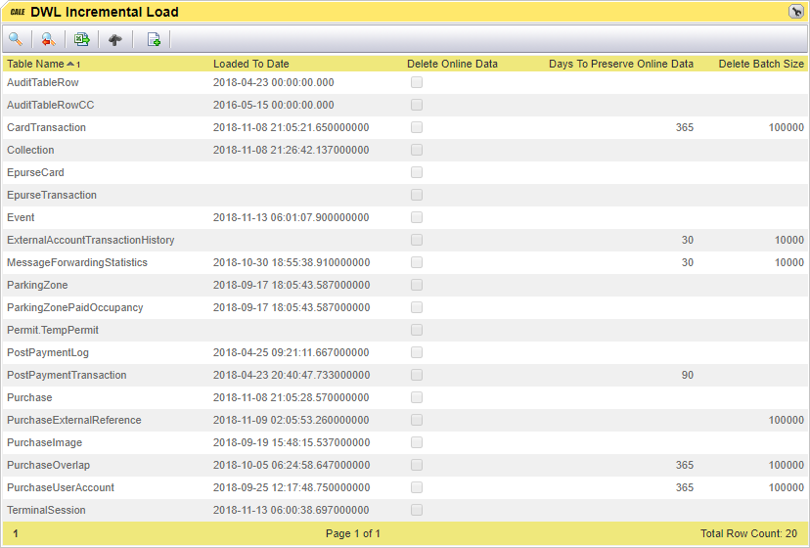This screenshot has height=548, width=810.
Task: Click the dark tree icon in the toolbar
Action: click(115, 39)
